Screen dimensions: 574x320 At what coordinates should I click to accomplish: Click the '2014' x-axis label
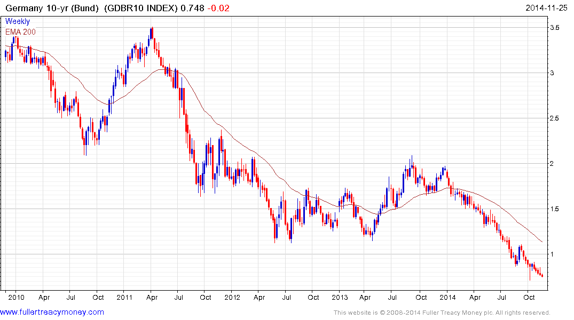point(447,297)
